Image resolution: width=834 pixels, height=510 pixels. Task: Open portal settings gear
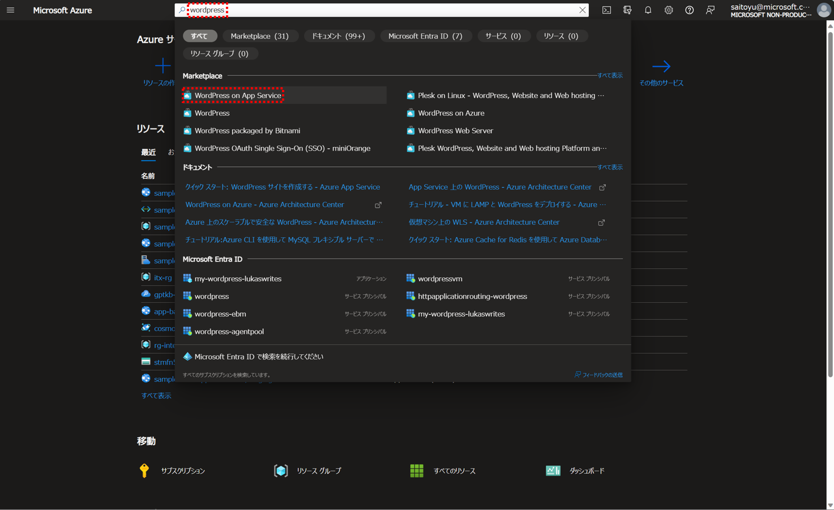click(669, 10)
